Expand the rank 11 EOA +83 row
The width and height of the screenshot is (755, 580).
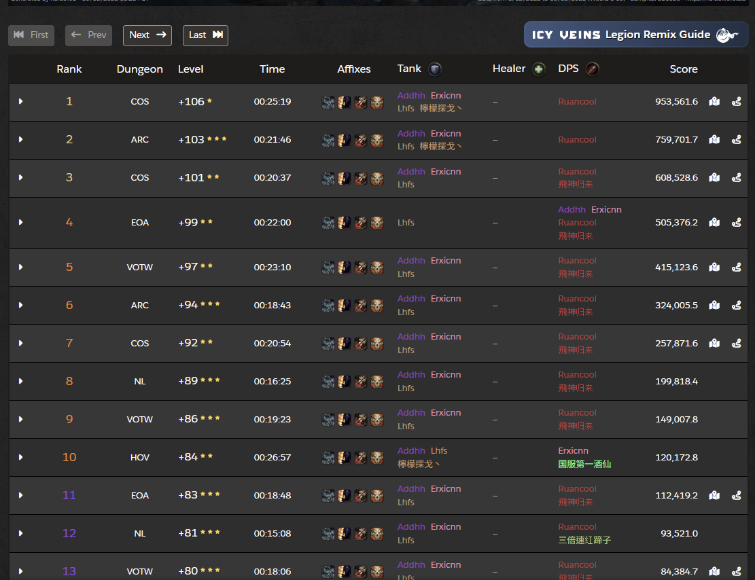click(x=20, y=495)
